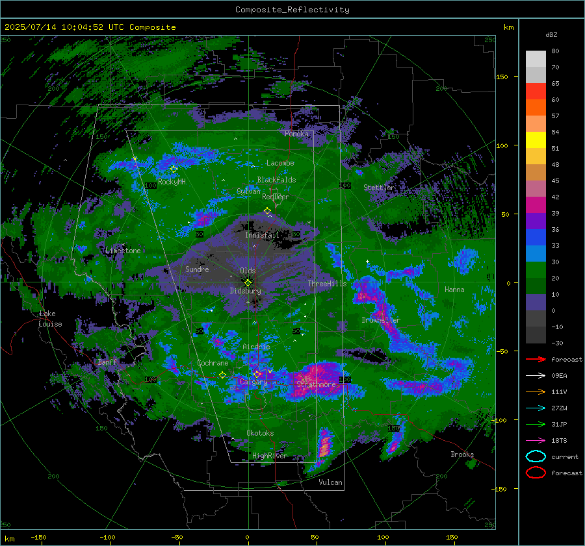Click the orange 111V arrow legend icon
Image resolution: width=585 pixels, height=546 pixels.
(536, 391)
